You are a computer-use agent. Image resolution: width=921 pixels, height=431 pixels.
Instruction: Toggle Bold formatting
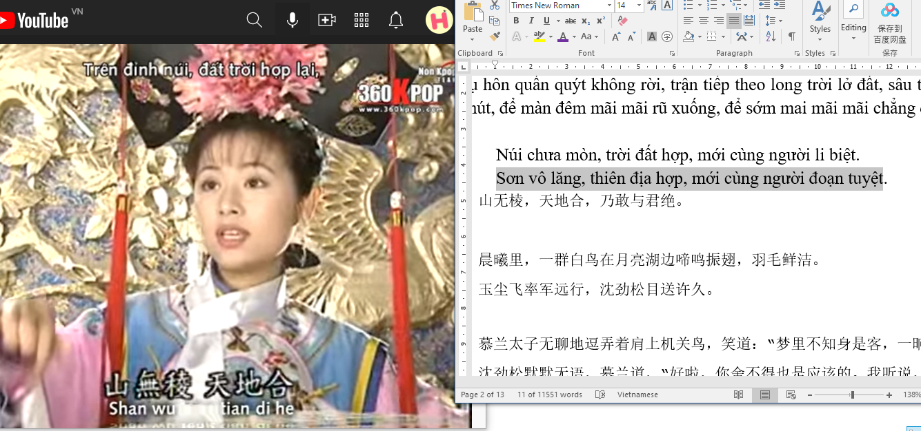point(517,21)
